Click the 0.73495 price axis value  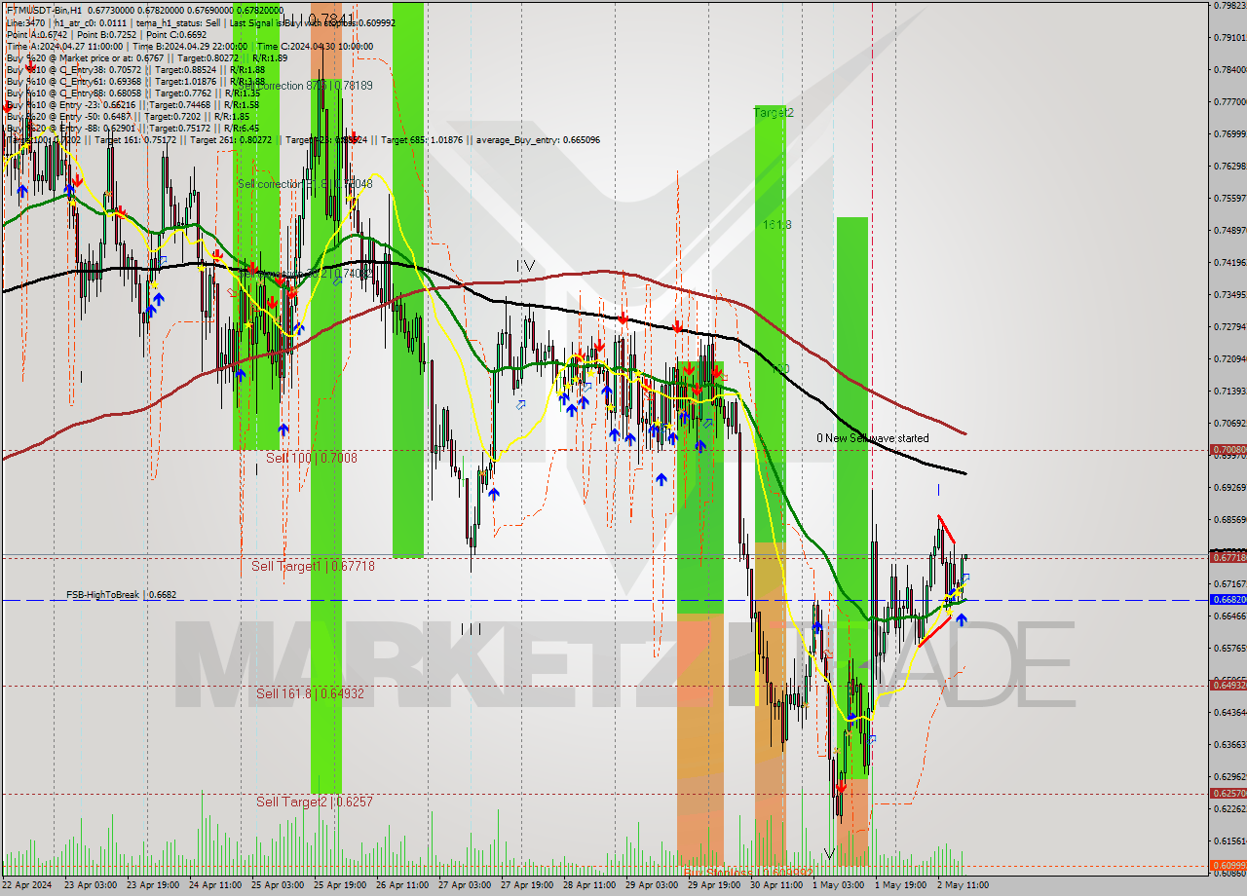click(1229, 295)
